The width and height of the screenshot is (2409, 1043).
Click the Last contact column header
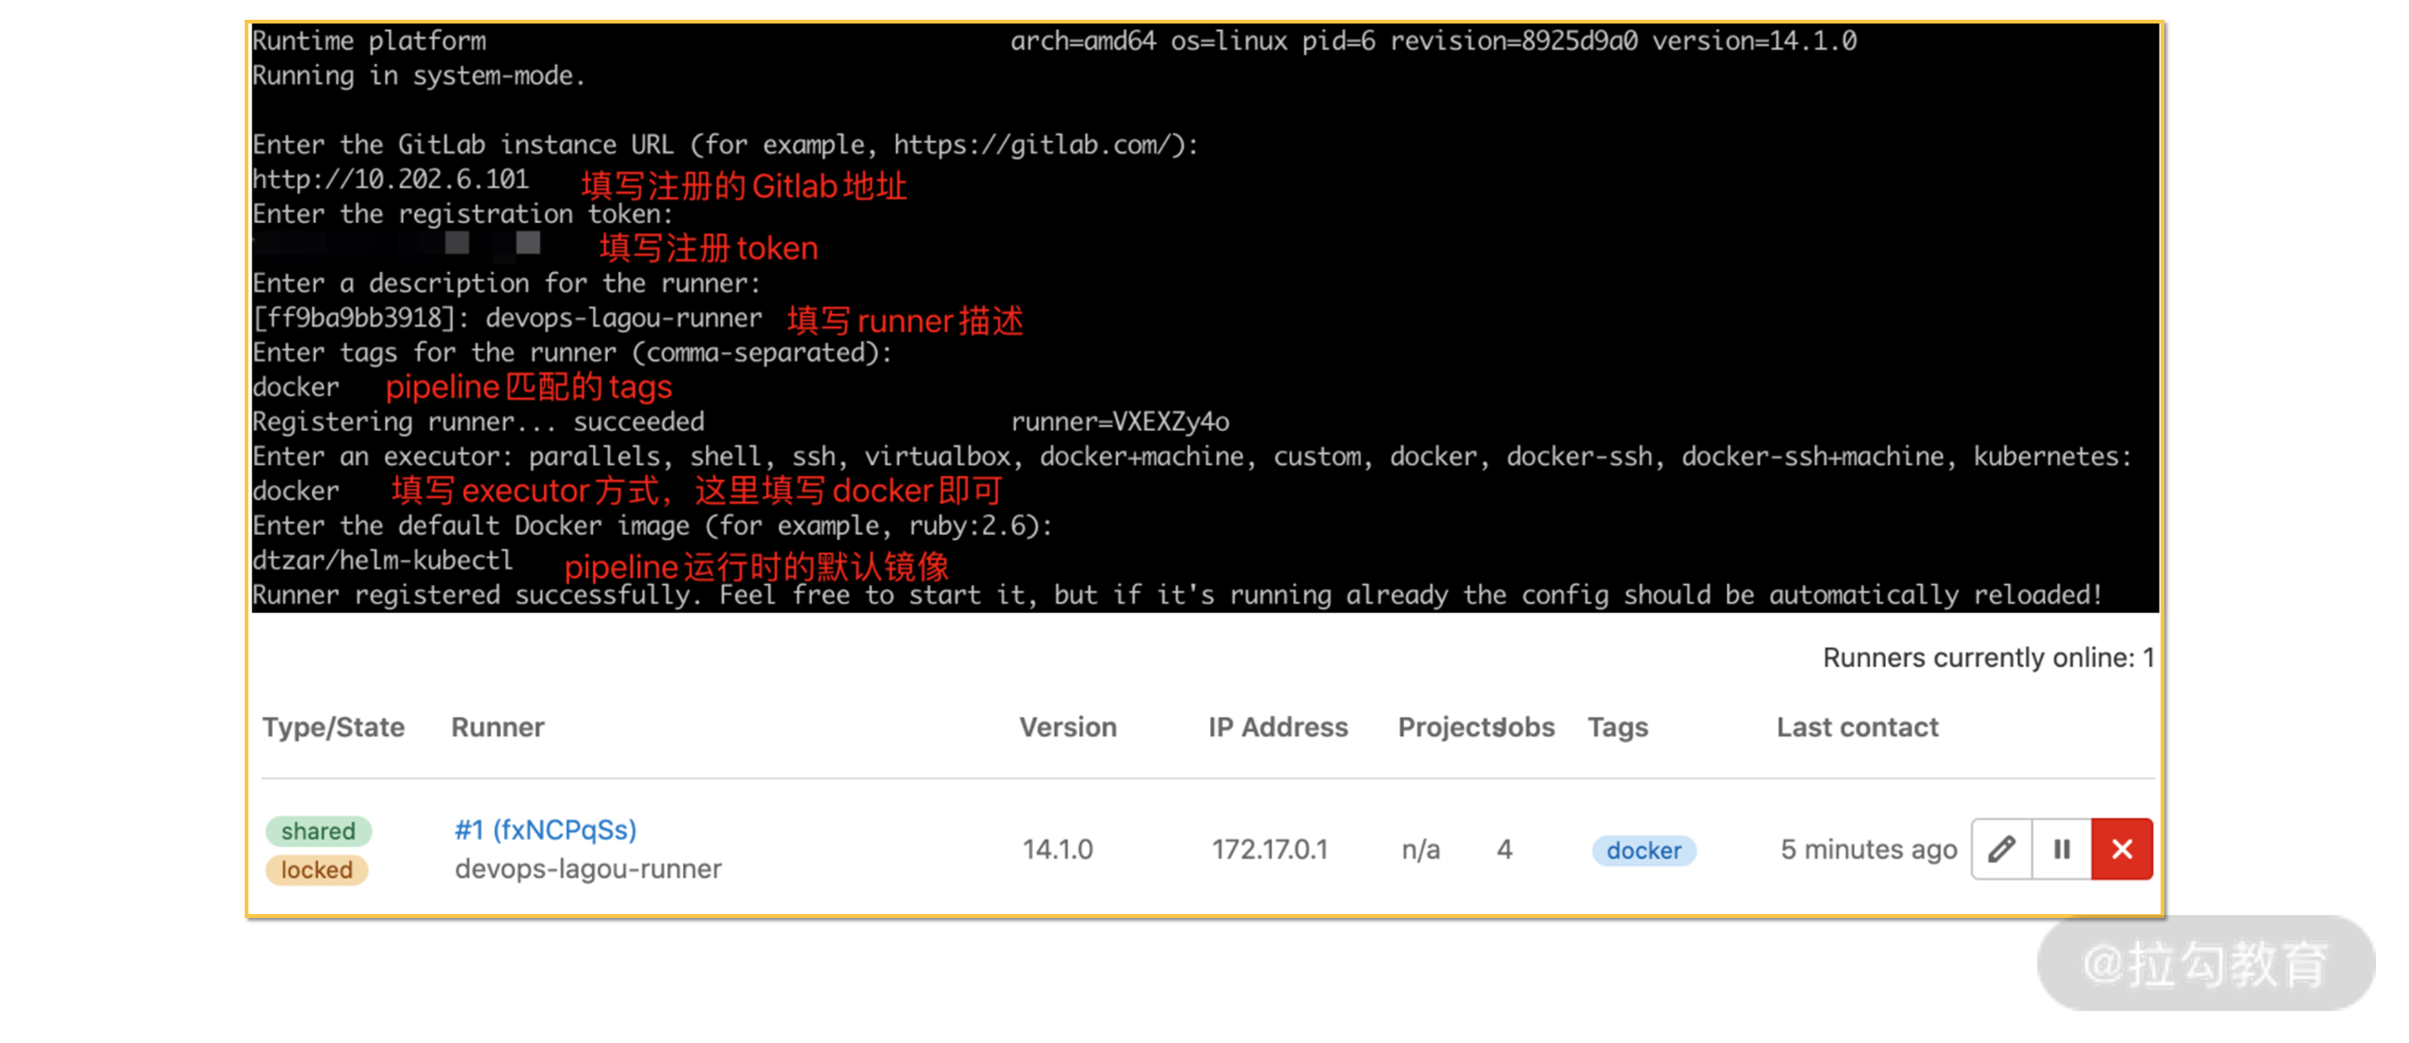coord(1858,727)
